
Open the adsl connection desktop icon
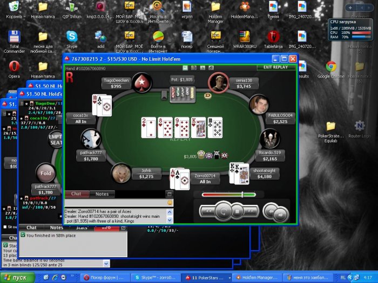(x=101, y=40)
